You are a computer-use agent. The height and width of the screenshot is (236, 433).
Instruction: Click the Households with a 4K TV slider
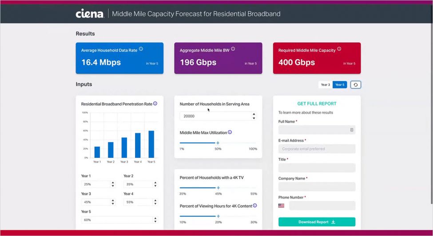218,188
